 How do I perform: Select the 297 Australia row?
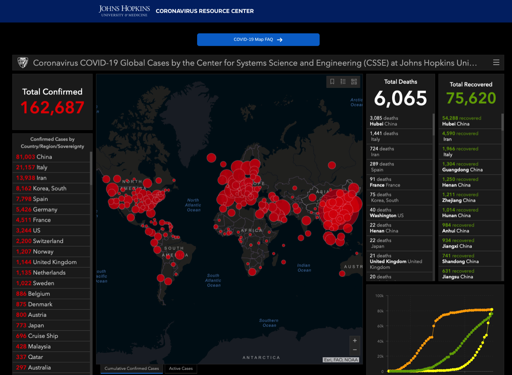51,367
